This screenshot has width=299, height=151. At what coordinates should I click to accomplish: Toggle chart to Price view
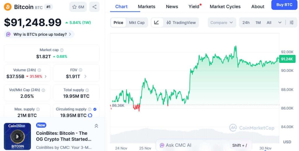point(118,22)
